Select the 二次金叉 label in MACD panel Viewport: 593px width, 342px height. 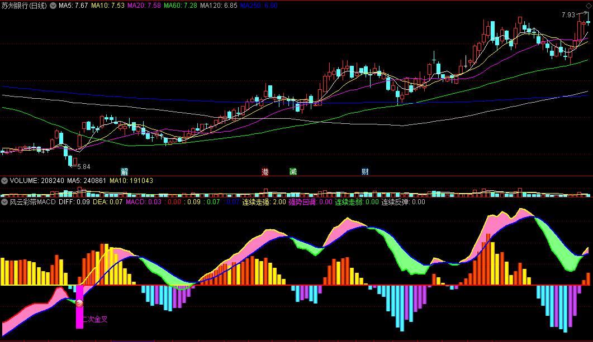click(96, 319)
